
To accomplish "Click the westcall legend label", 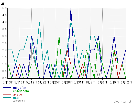I will tap(19, 101).
